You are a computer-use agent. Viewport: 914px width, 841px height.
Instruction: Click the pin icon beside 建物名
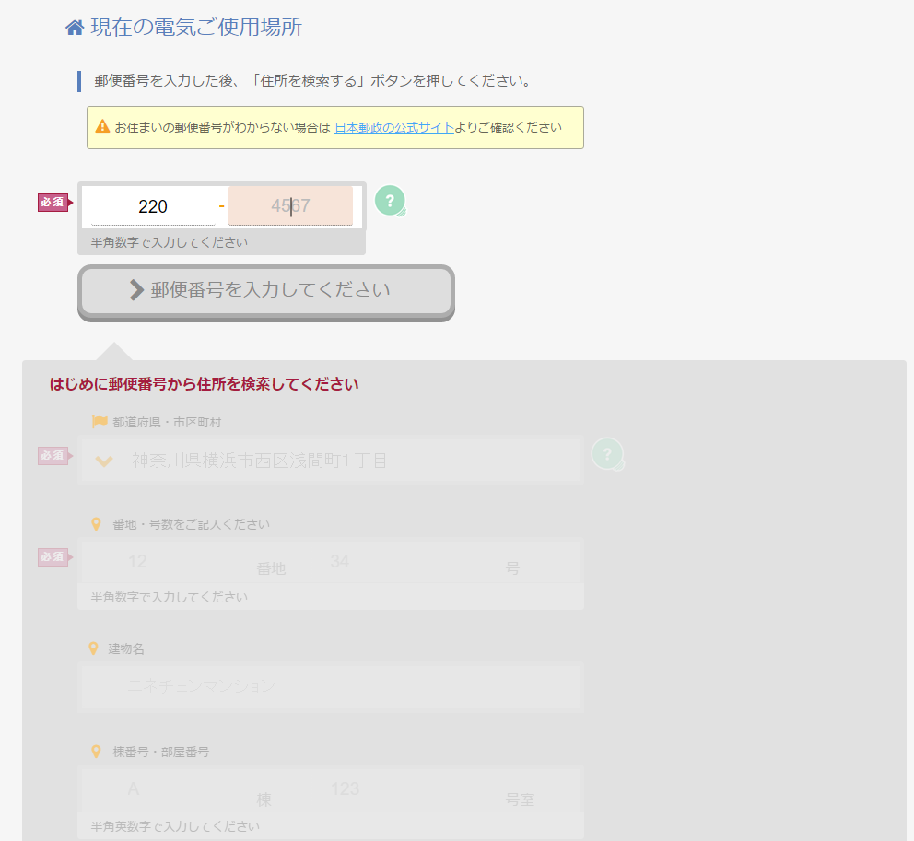click(x=93, y=648)
